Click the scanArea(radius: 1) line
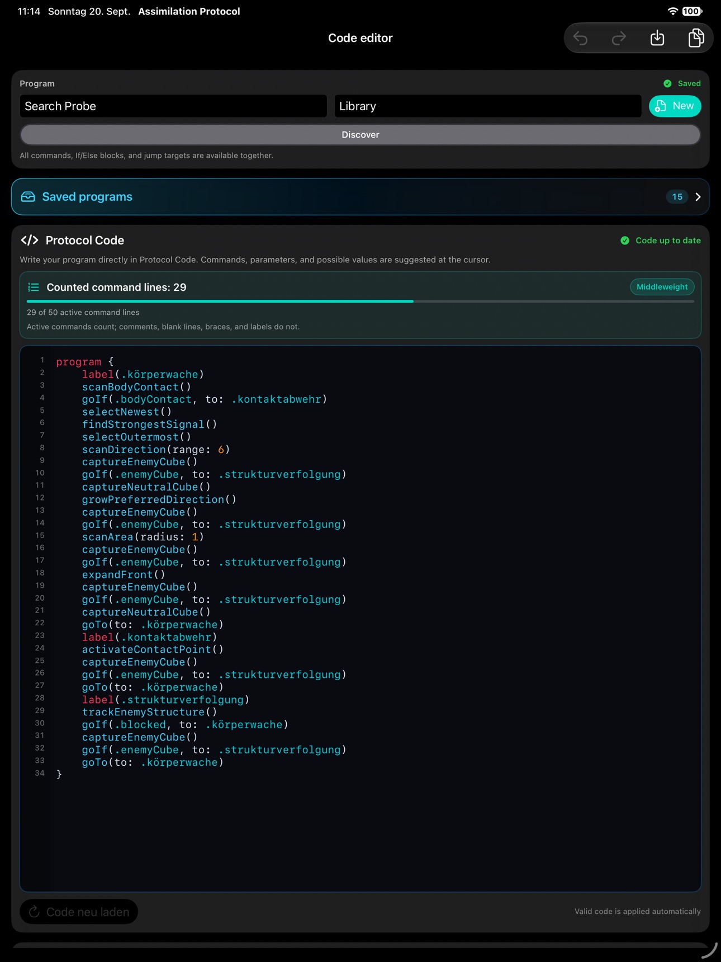Image resolution: width=721 pixels, height=962 pixels. (x=143, y=537)
